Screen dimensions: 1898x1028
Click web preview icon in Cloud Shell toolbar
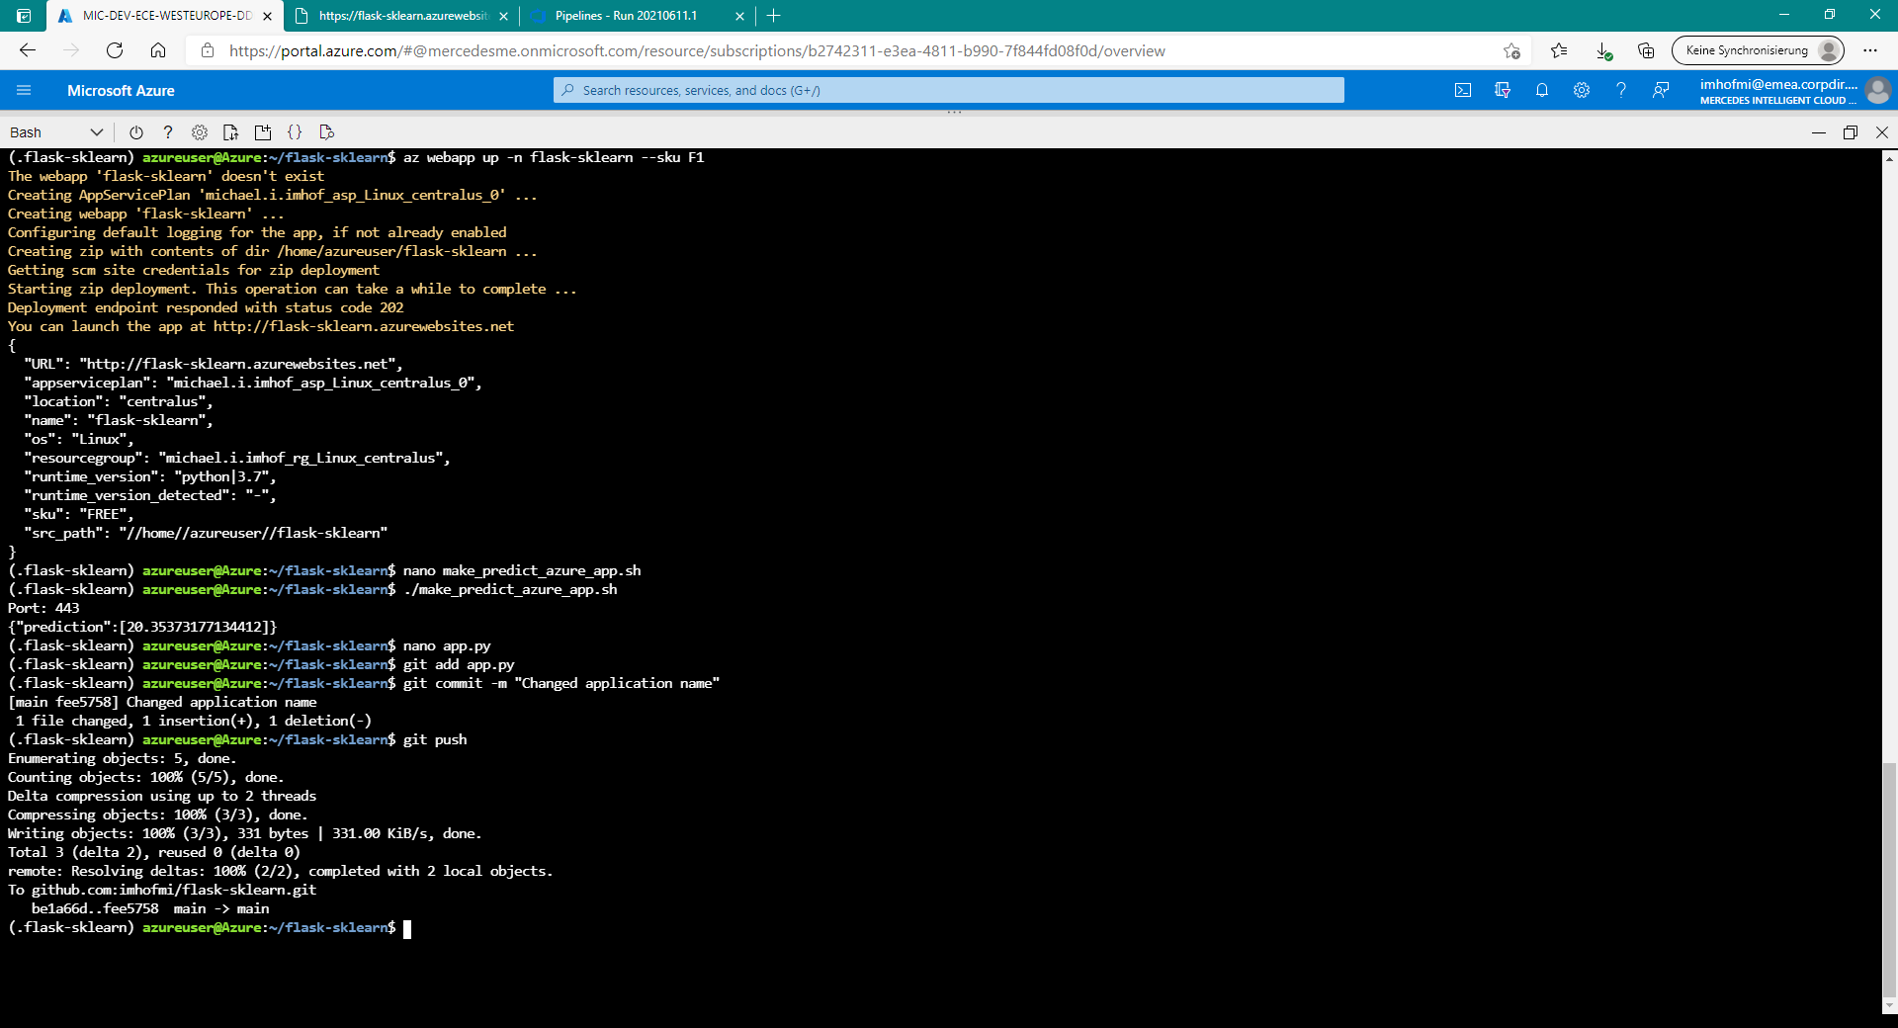coord(327,132)
